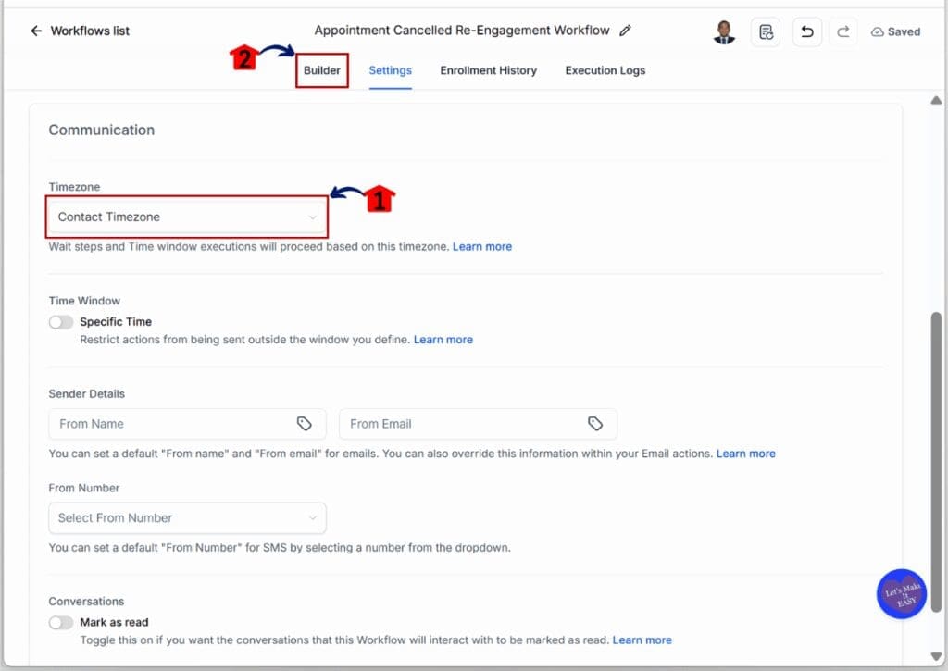Viewport: 948px width, 671px height.
Task: Enable Mark as read toggle
Action: [x=61, y=623]
